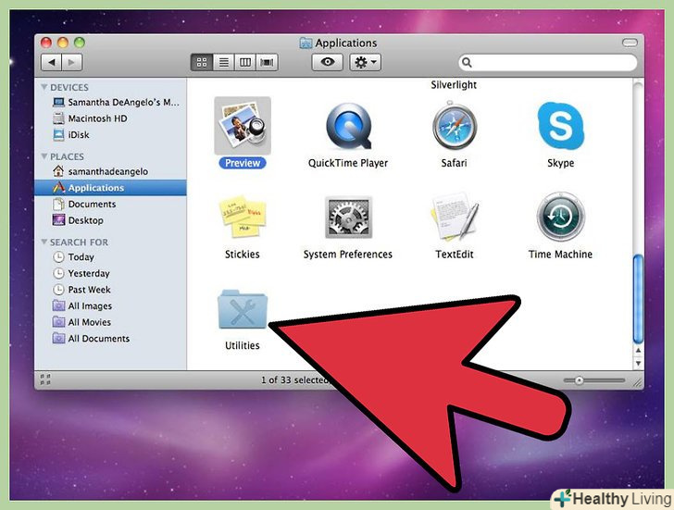The width and height of the screenshot is (674, 510).
Task: Click the window resize grip corner
Action: pyautogui.click(x=638, y=382)
